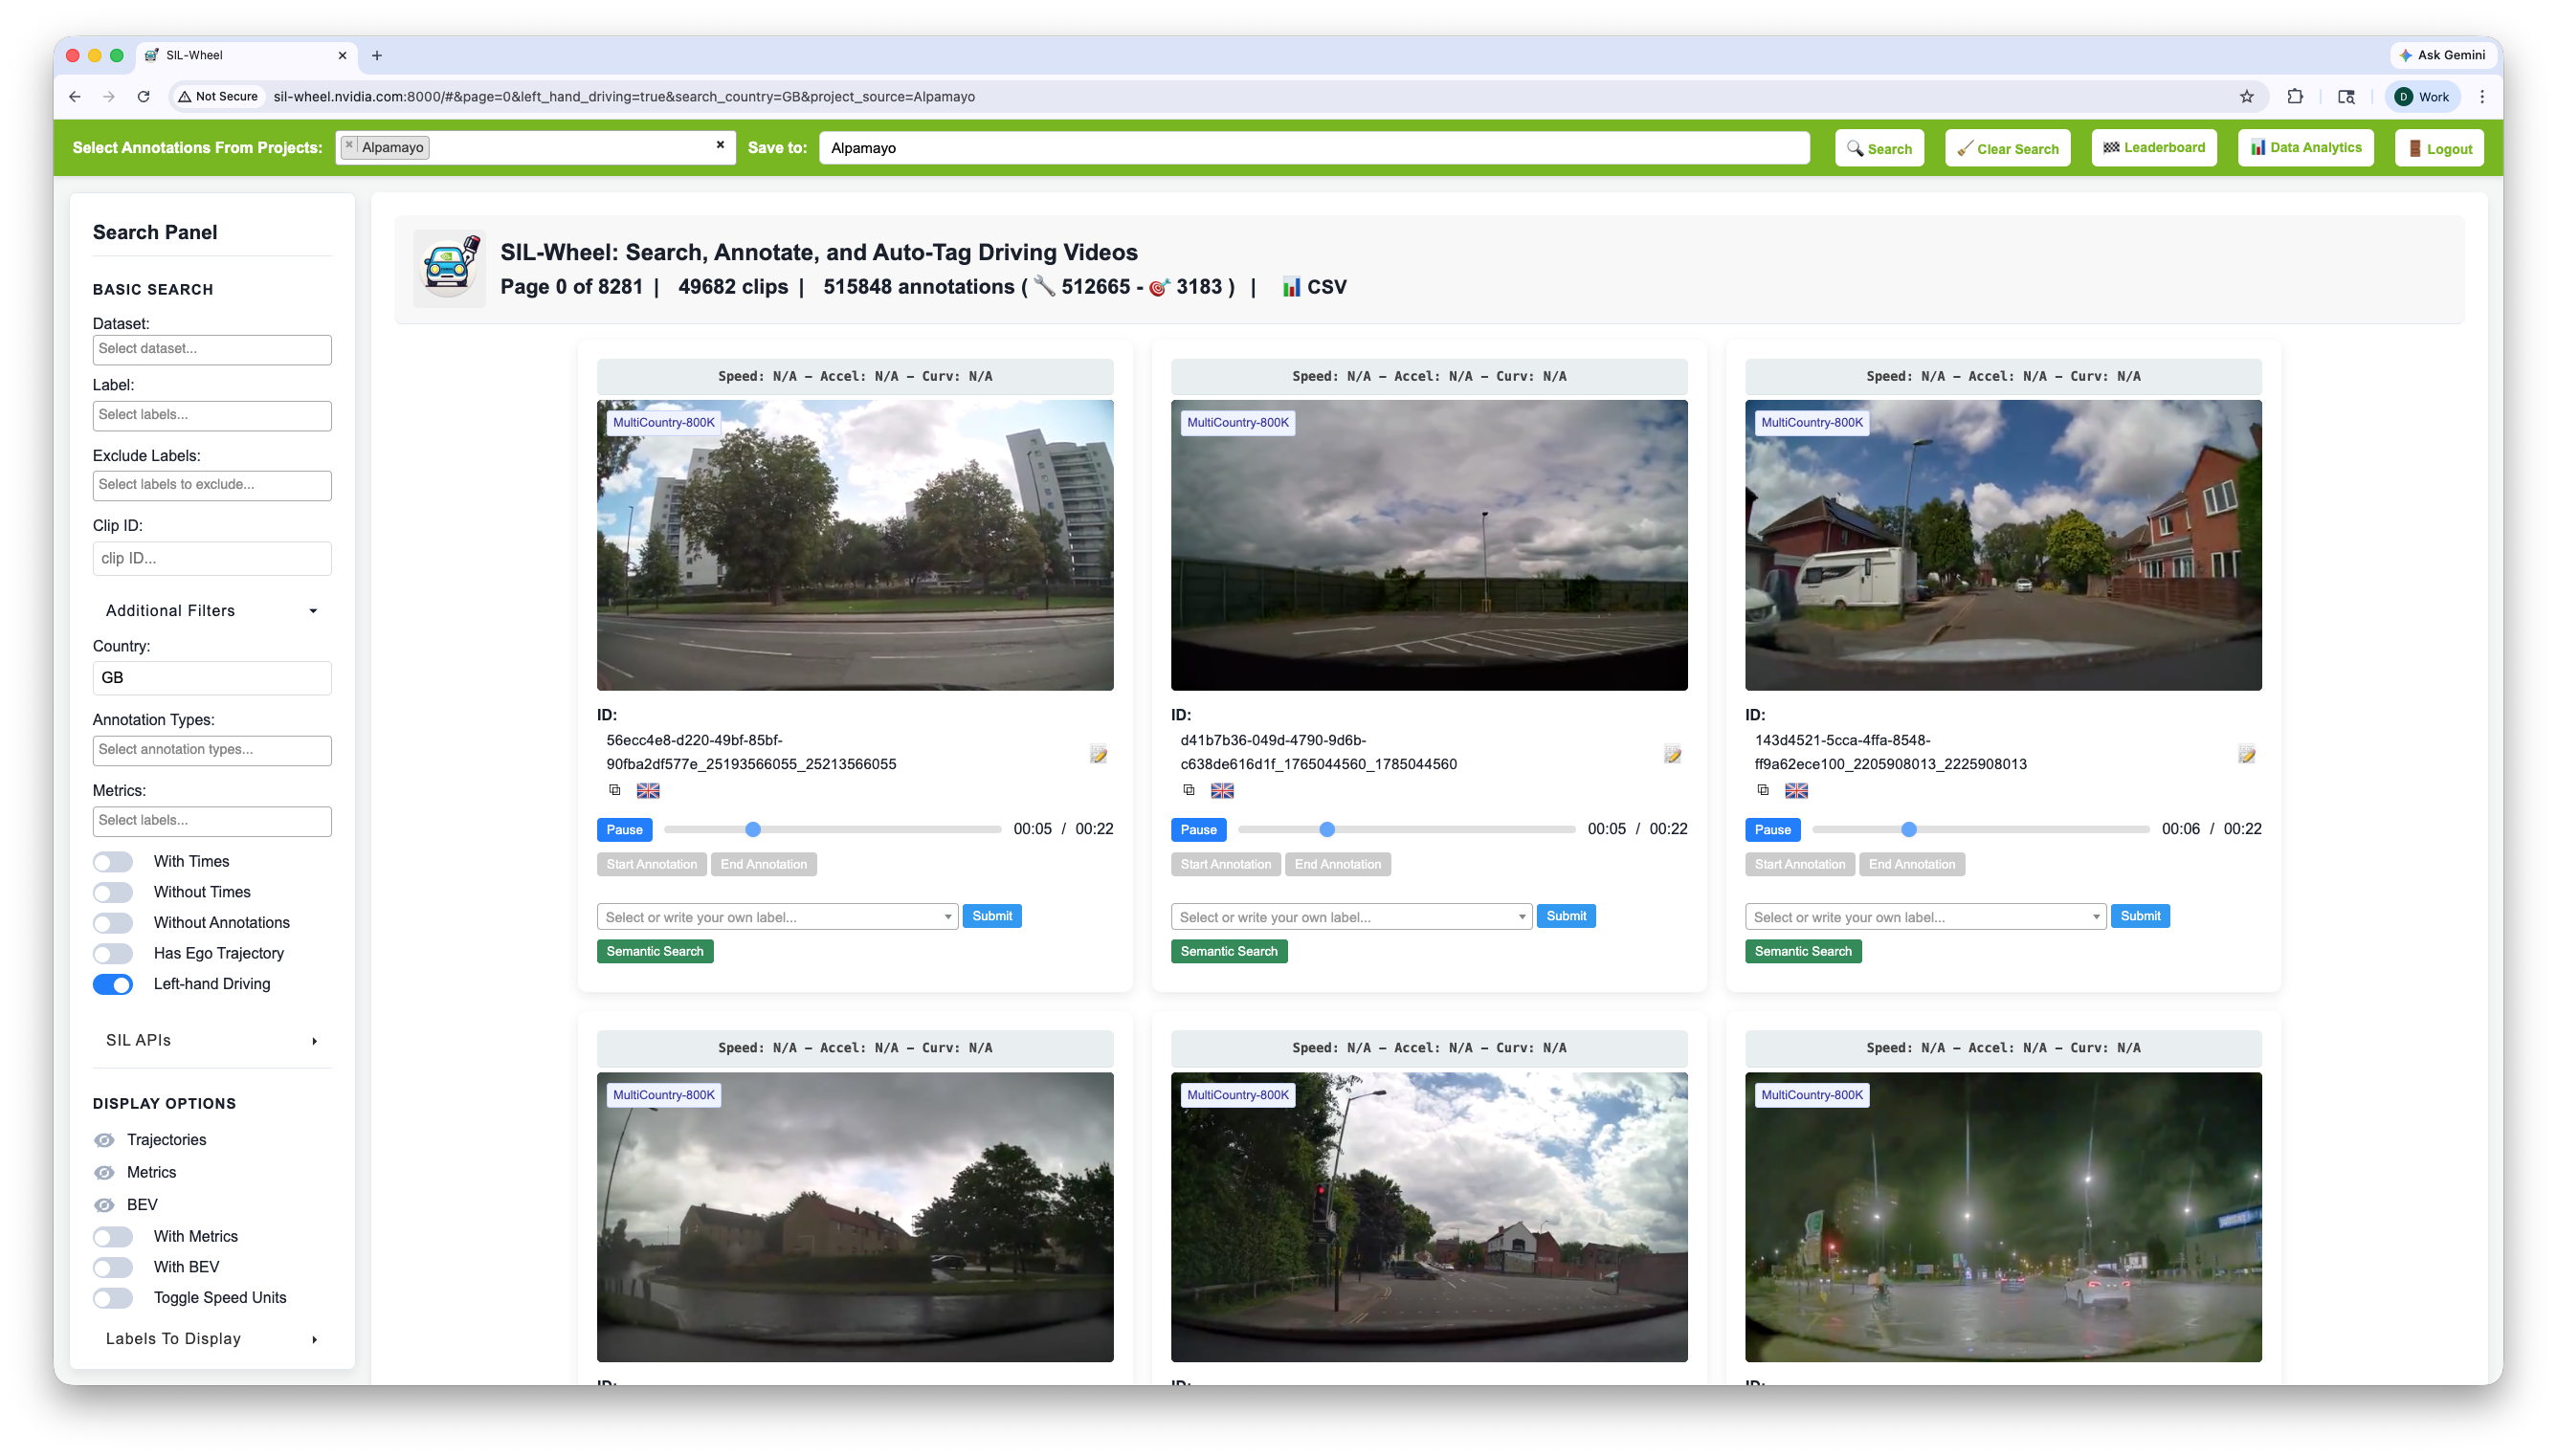The height and width of the screenshot is (1456, 2557).
Task: Toggle Trajectories visibility eye
Action: coord(104,1140)
